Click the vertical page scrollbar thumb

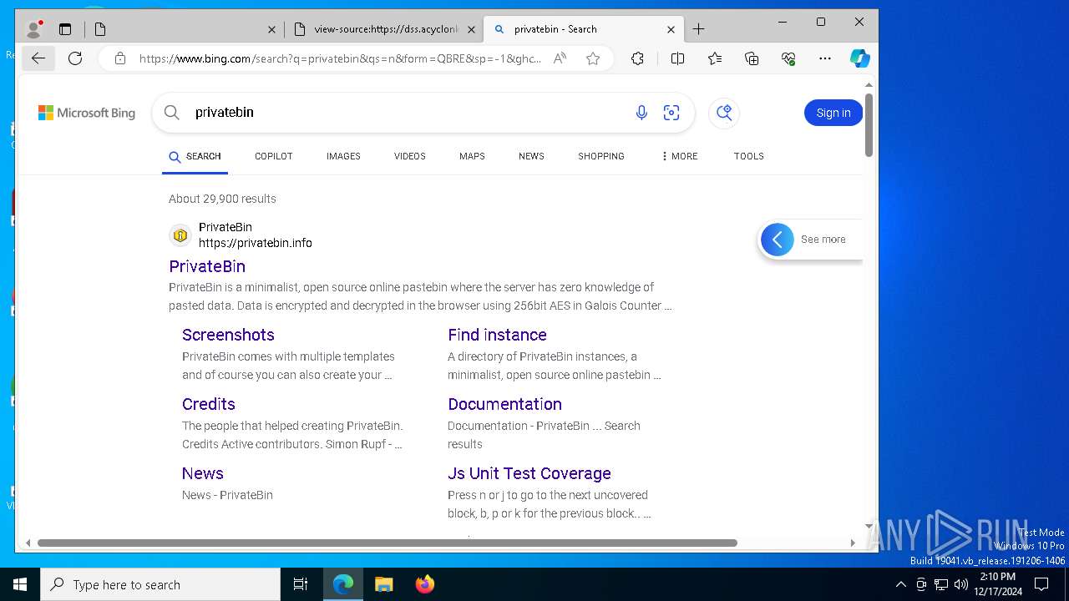click(869, 125)
